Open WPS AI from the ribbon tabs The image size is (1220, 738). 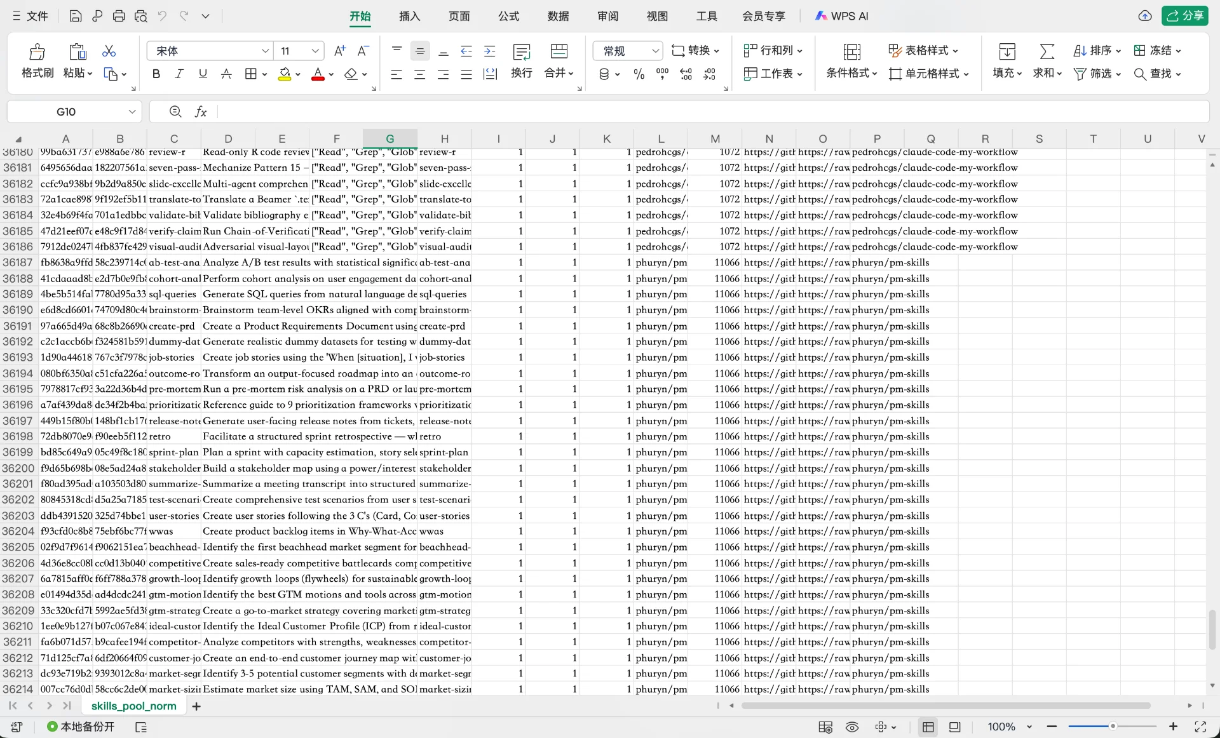(842, 17)
